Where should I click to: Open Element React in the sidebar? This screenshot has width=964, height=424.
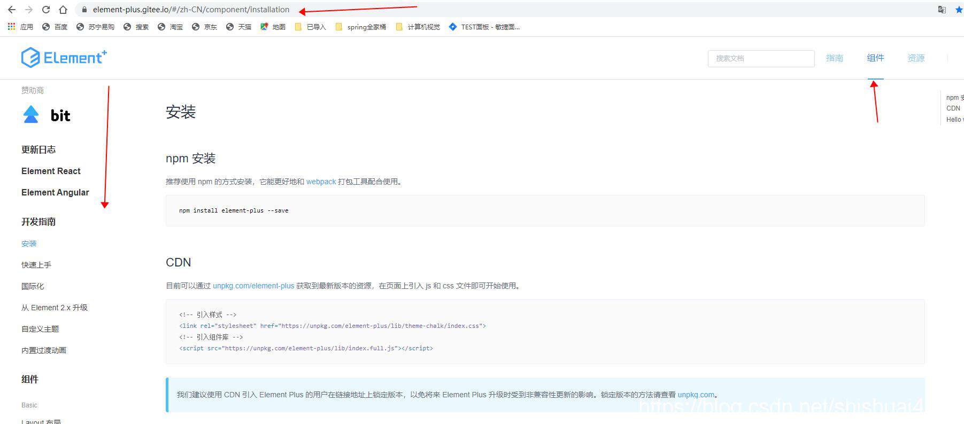51,171
